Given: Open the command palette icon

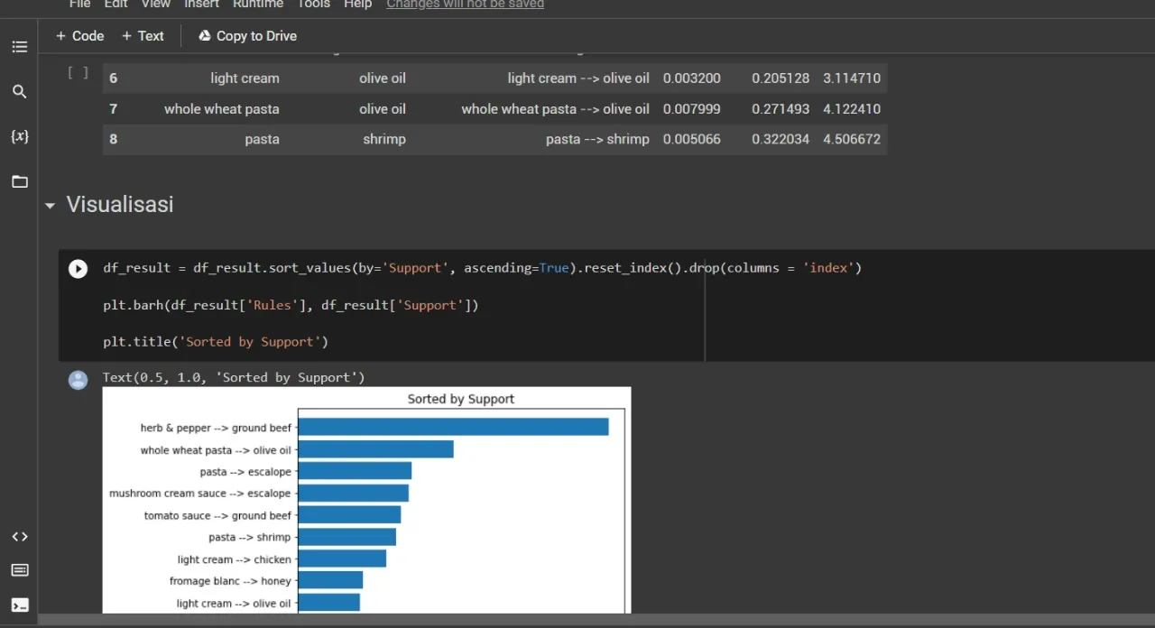Looking at the screenshot, I should [x=19, y=570].
